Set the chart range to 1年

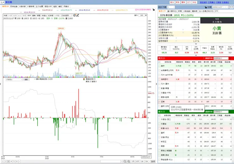142,161
